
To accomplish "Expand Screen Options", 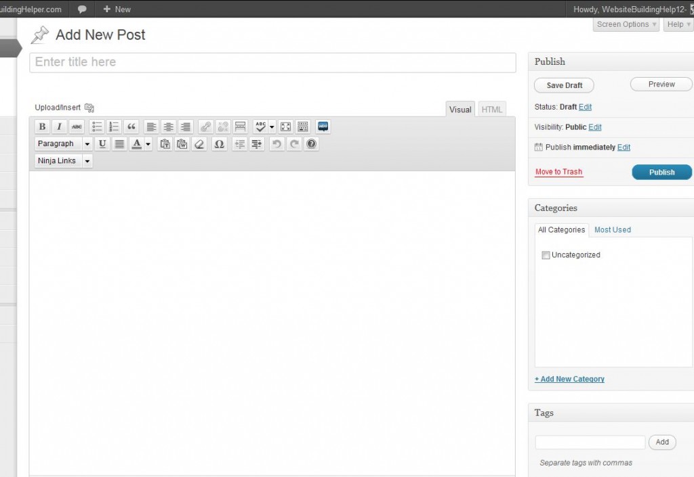I will [626, 24].
